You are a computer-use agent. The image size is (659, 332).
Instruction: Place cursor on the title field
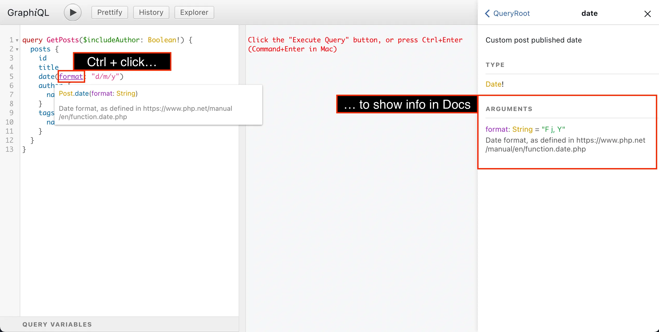click(49, 67)
